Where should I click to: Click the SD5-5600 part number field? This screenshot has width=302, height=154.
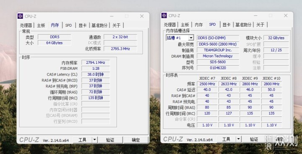[x=218, y=62]
